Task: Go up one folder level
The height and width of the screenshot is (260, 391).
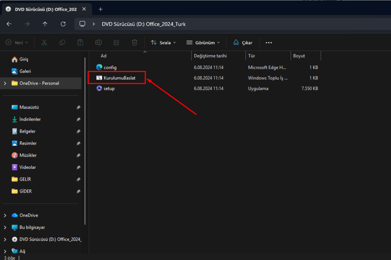Action: click(45, 24)
